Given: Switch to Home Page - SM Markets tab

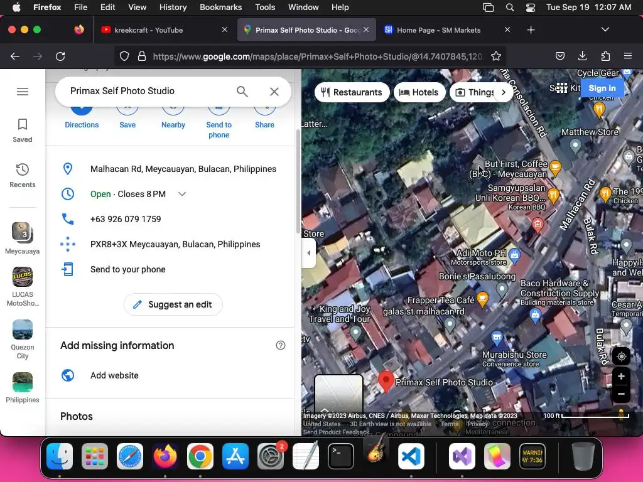Looking at the screenshot, I should pyautogui.click(x=447, y=30).
